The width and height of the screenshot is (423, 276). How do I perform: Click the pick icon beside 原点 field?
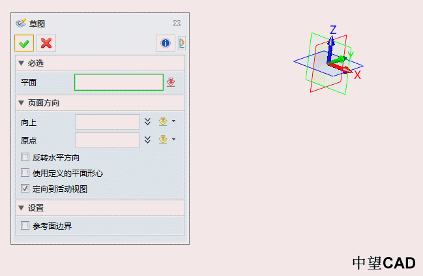click(x=164, y=140)
